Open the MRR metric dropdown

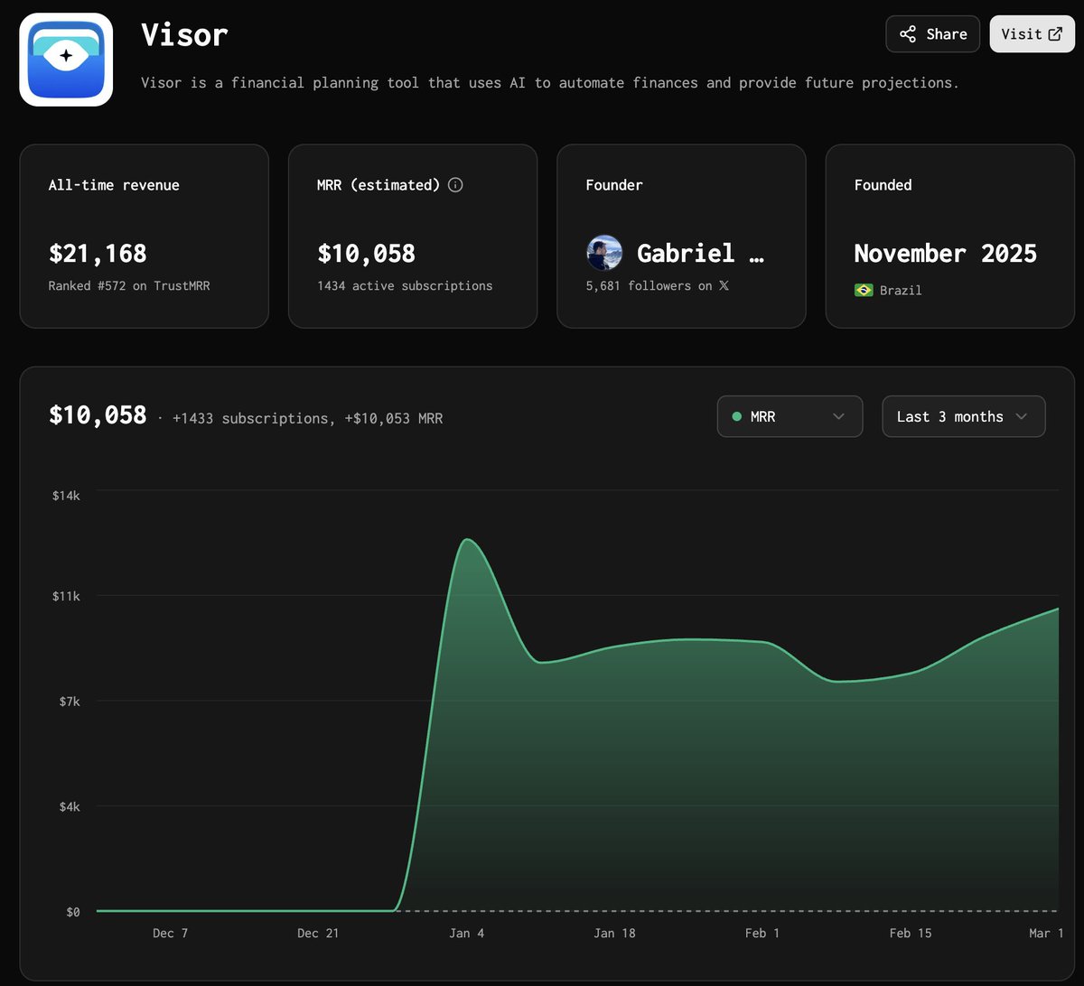[x=790, y=416]
